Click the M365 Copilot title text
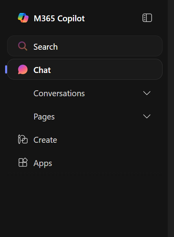The height and width of the screenshot is (237, 174). point(59,19)
